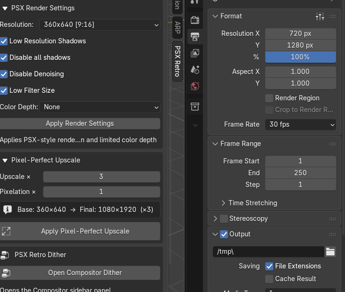Open the Output properties printer icon
The image size is (345, 292).
195,37
